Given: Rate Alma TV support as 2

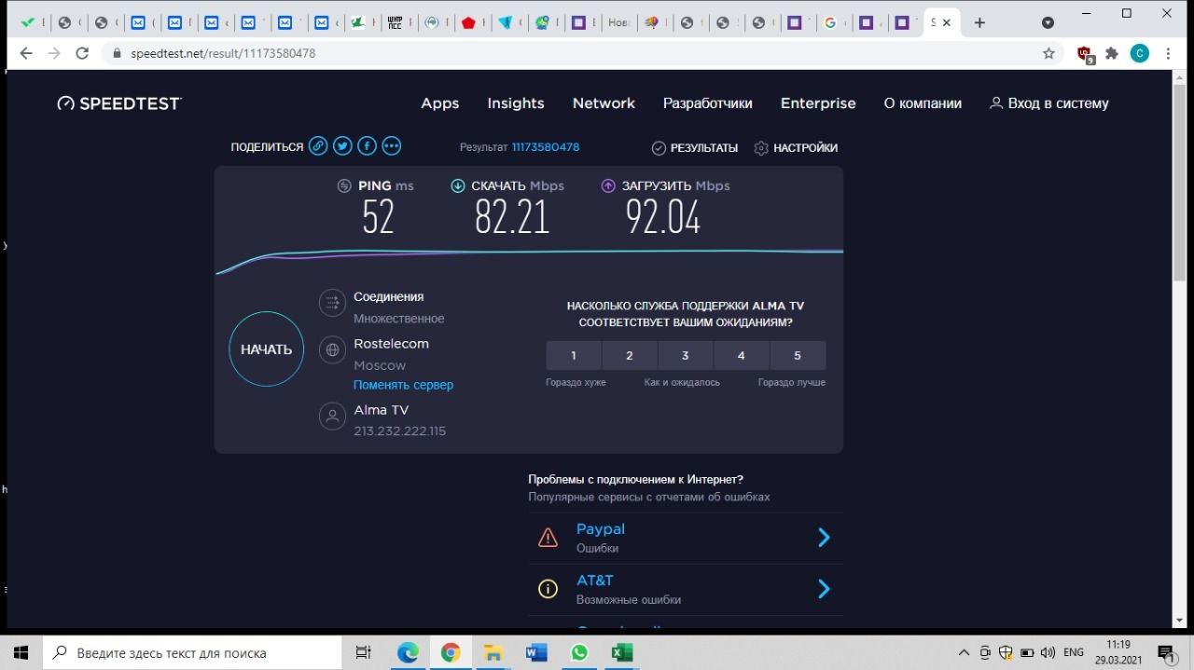Looking at the screenshot, I should coord(630,355).
